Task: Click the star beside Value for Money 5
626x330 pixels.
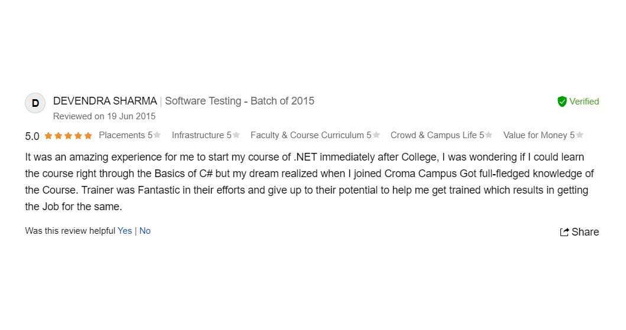Action: click(x=580, y=135)
